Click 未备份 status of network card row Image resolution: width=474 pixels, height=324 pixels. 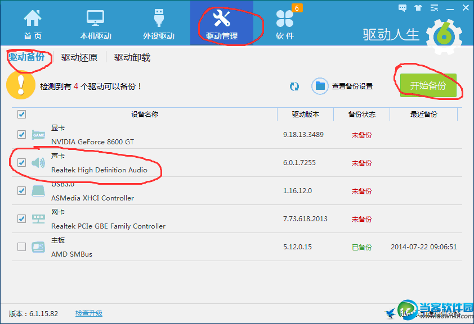(361, 219)
